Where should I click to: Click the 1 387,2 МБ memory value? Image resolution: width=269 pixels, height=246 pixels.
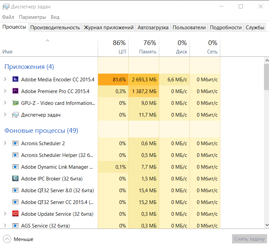144,91
